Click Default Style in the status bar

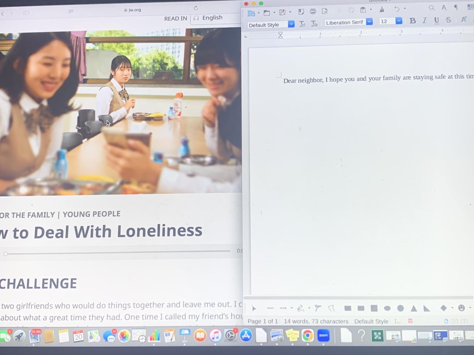[371, 321]
